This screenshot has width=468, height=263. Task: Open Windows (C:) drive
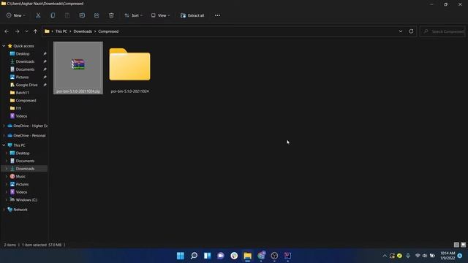tap(26, 199)
